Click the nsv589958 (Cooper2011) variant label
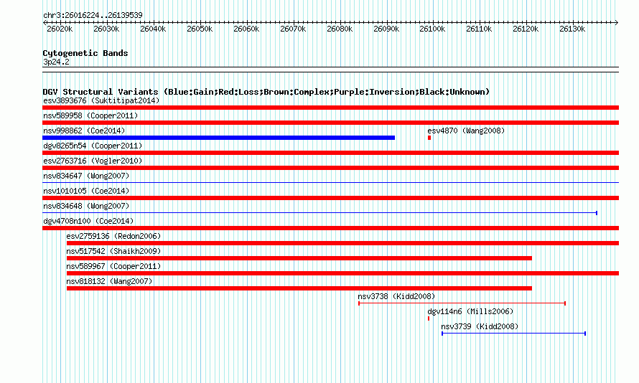 coord(90,115)
